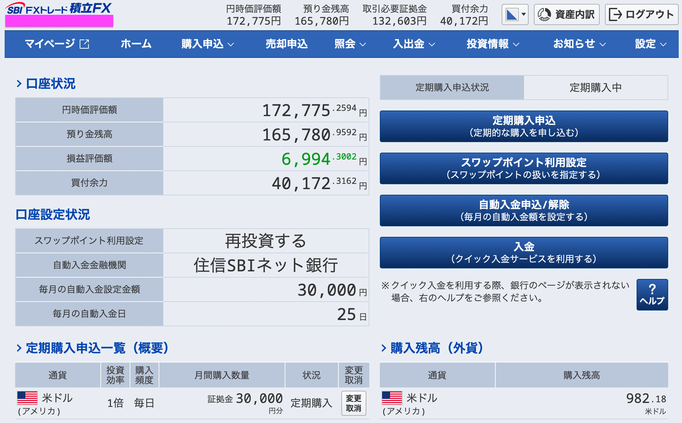The image size is (682, 423).
Task: Expand the 照会 dropdown menu
Action: [350, 44]
